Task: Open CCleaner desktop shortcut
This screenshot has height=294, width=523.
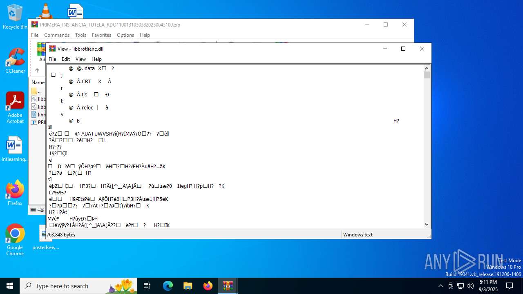Action: [x=15, y=61]
